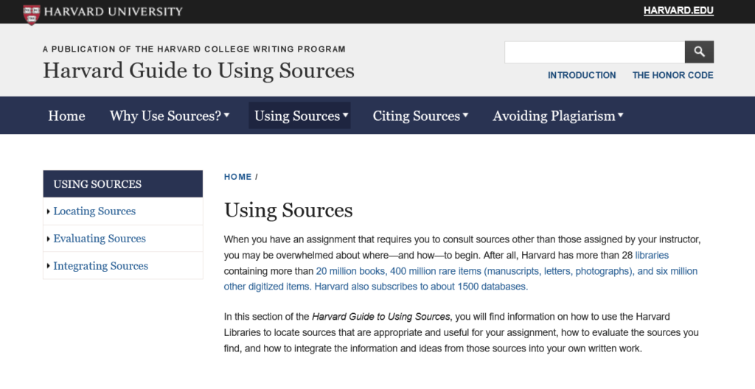This screenshot has width=755, height=389.
Task: Open the HARVARD.EDU link
Action: coord(678,10)
